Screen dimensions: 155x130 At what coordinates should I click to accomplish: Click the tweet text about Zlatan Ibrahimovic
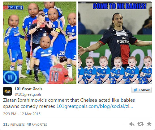69,103
